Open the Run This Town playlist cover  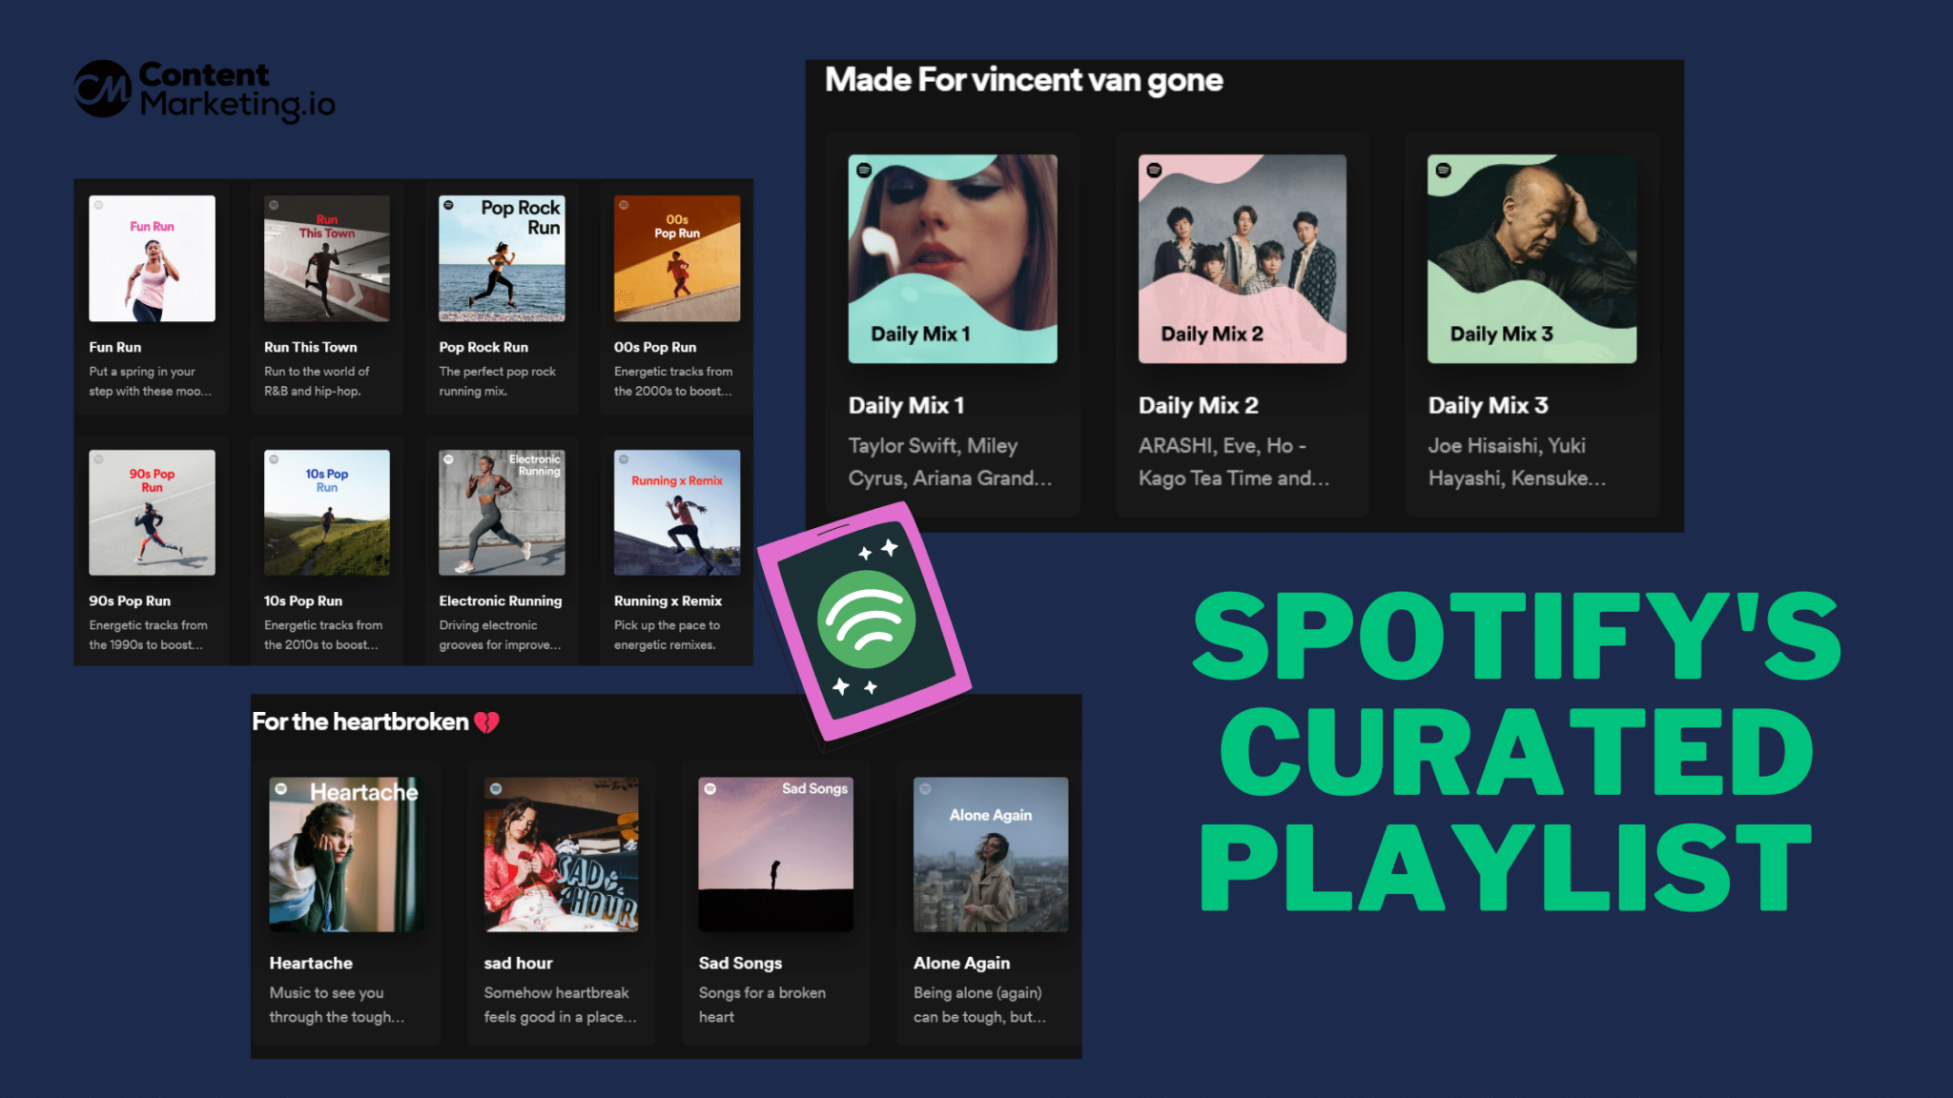click(327, 258)
